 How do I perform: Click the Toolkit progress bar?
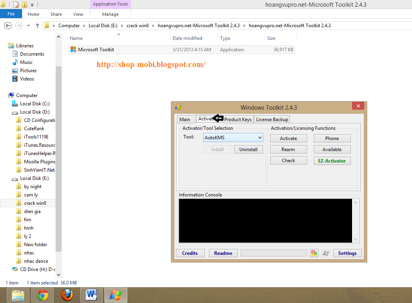pos(274,253)
